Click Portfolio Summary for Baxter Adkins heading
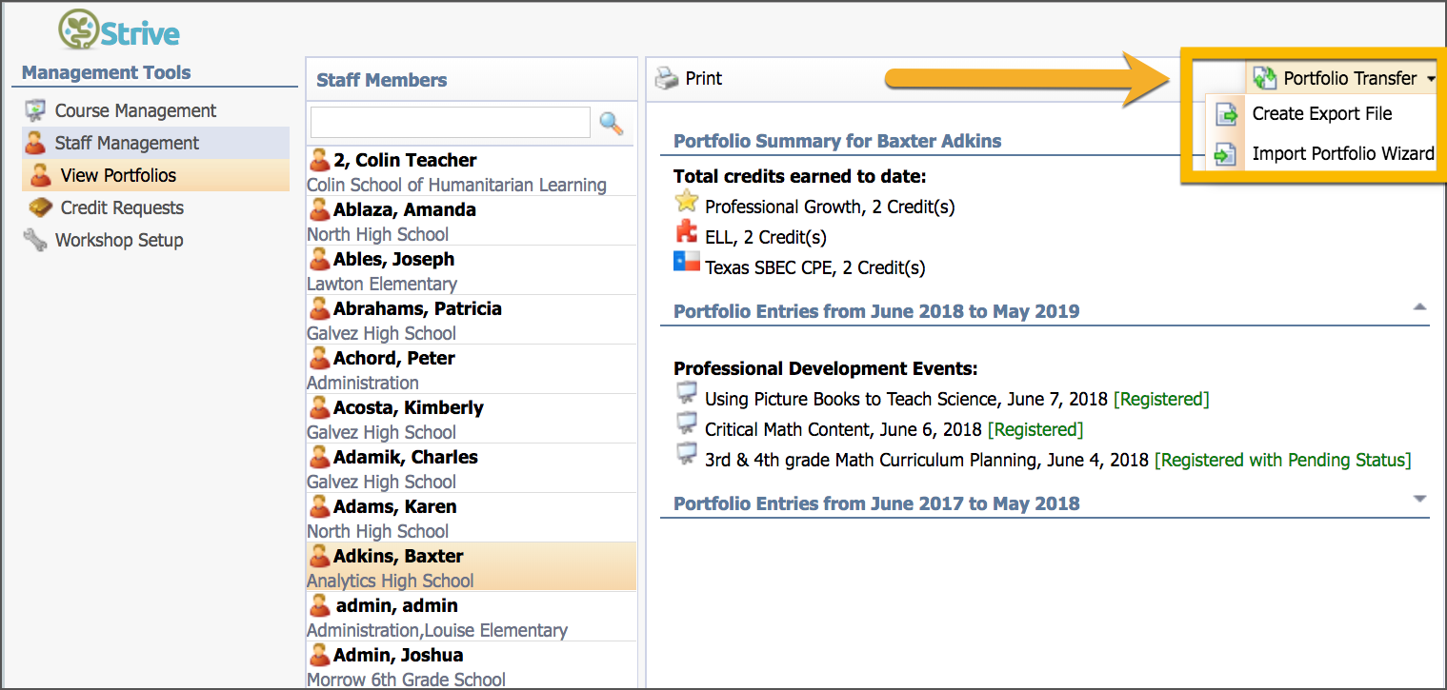The height and width of the screenshot is (690, 1447). point(837,141)
